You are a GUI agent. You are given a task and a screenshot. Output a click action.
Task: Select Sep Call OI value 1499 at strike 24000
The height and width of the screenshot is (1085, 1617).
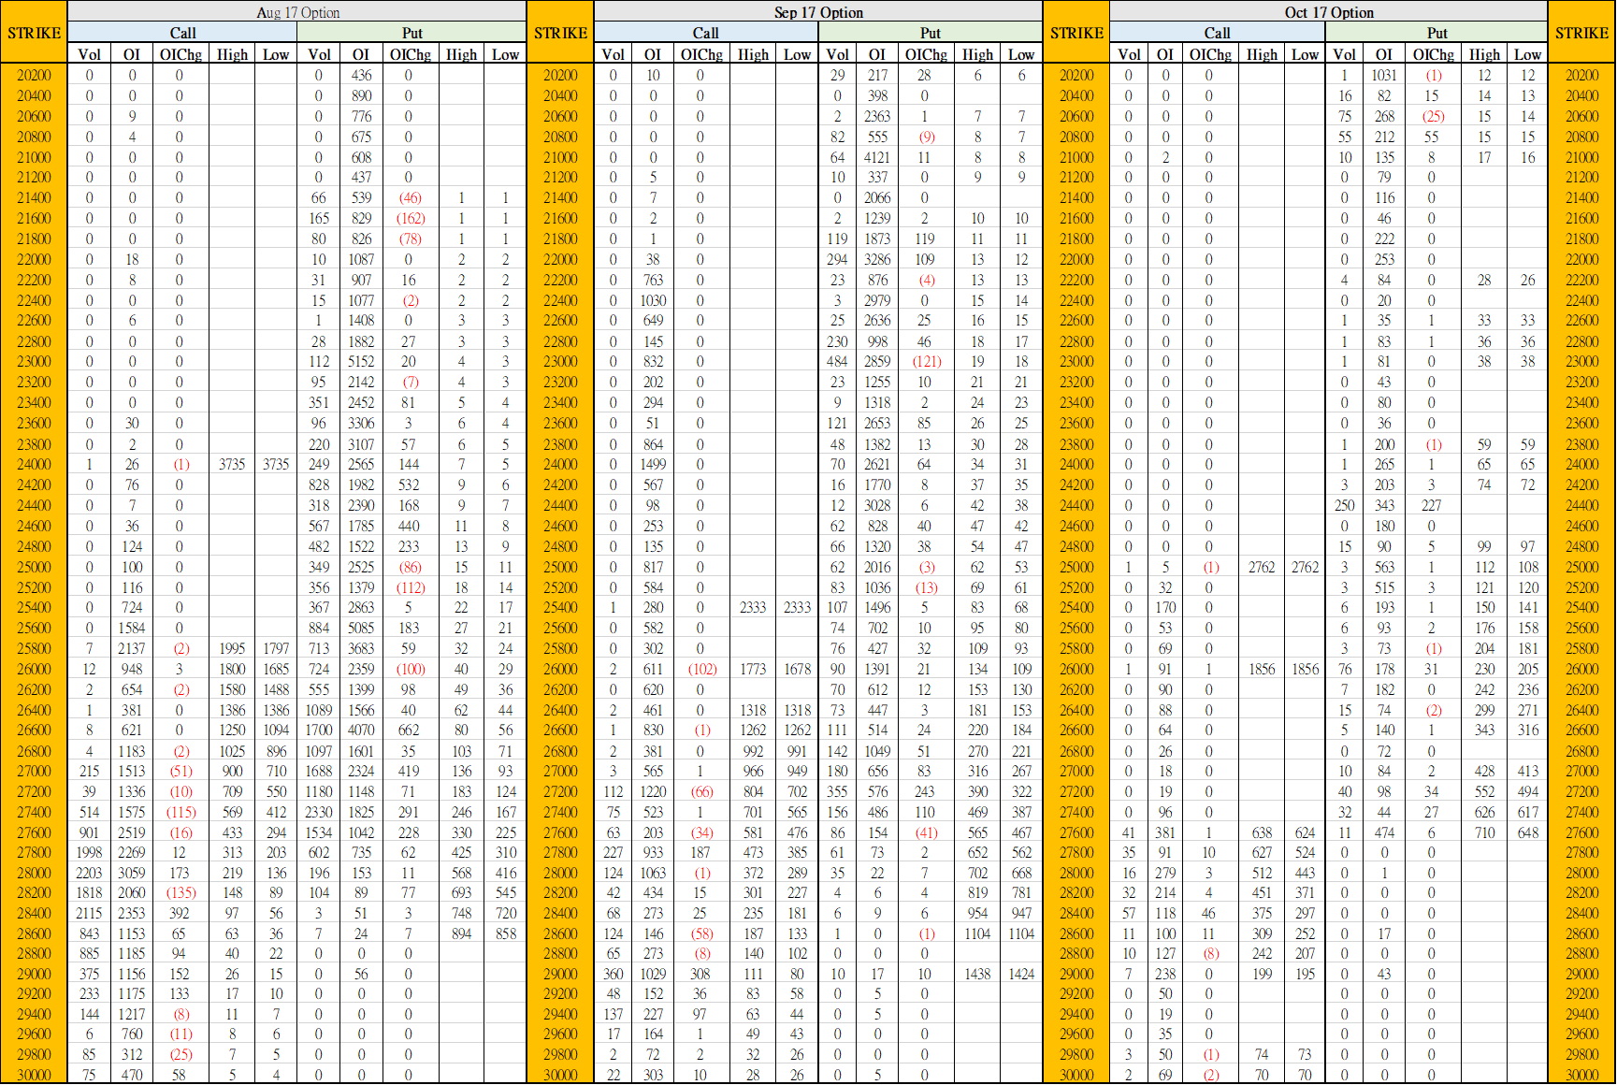tap(653, 464)
